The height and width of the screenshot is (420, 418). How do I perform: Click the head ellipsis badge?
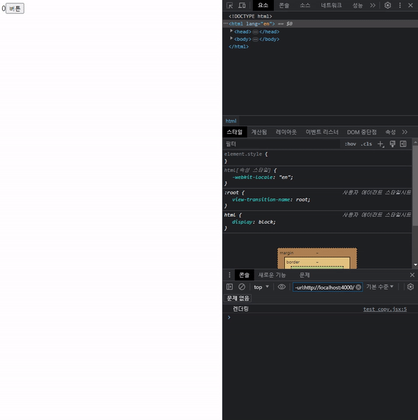coord(256,32)
